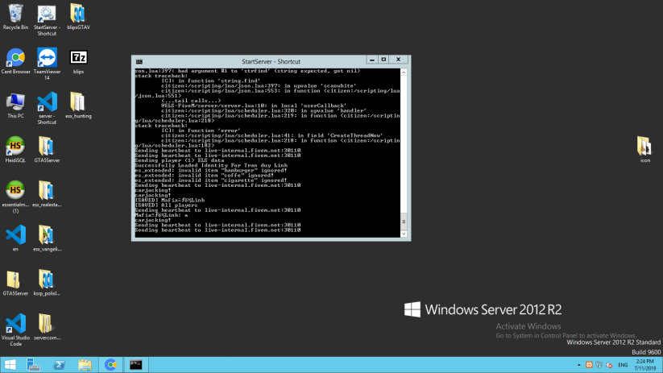Select the Cent Browser desktop shortcut

click(x=15, y=61)
